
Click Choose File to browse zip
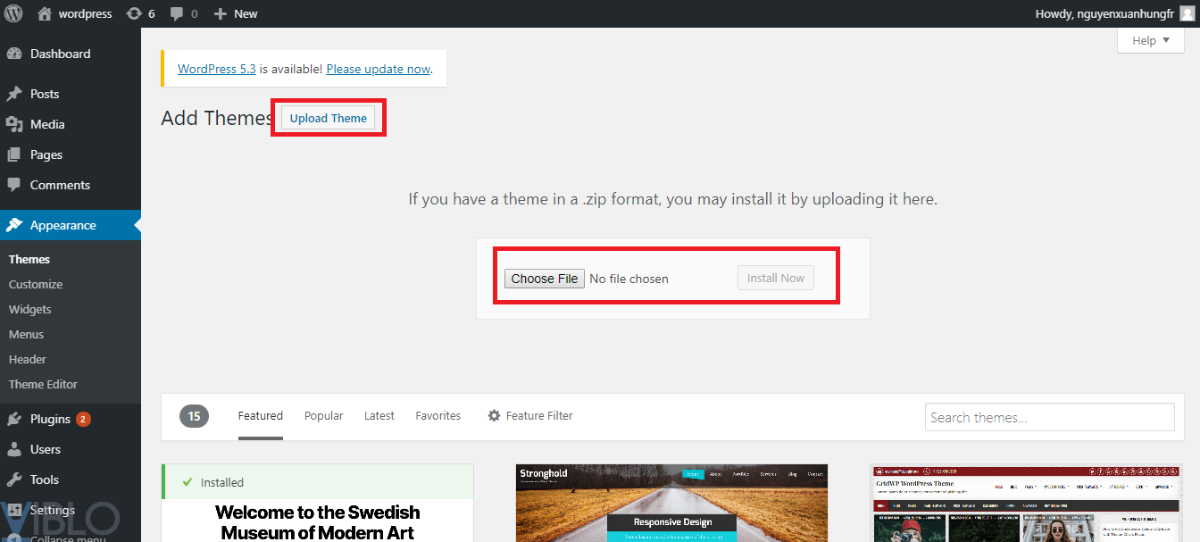(545, 279)
